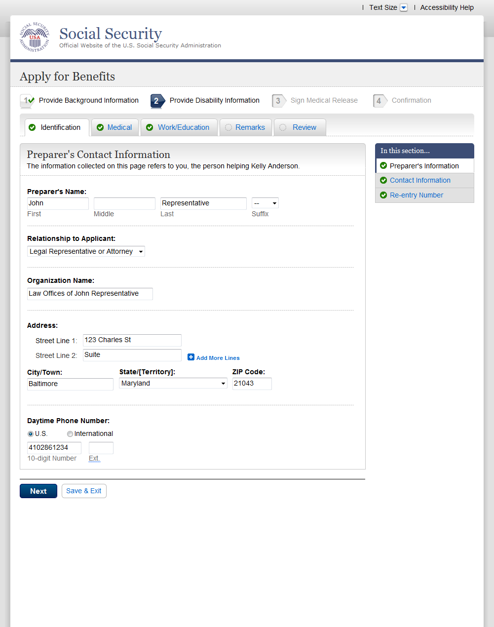Viewport: 494px width, 627px height.
Task: Expand the State/Territory dropdown showing Maryland
Action: pyautogui.click(x=173, y=384)
